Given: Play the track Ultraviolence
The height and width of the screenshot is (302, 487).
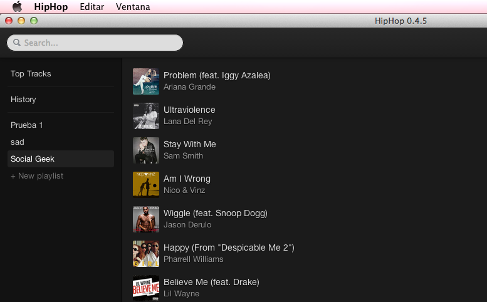Looking at the screenshot, I should 189,110.
